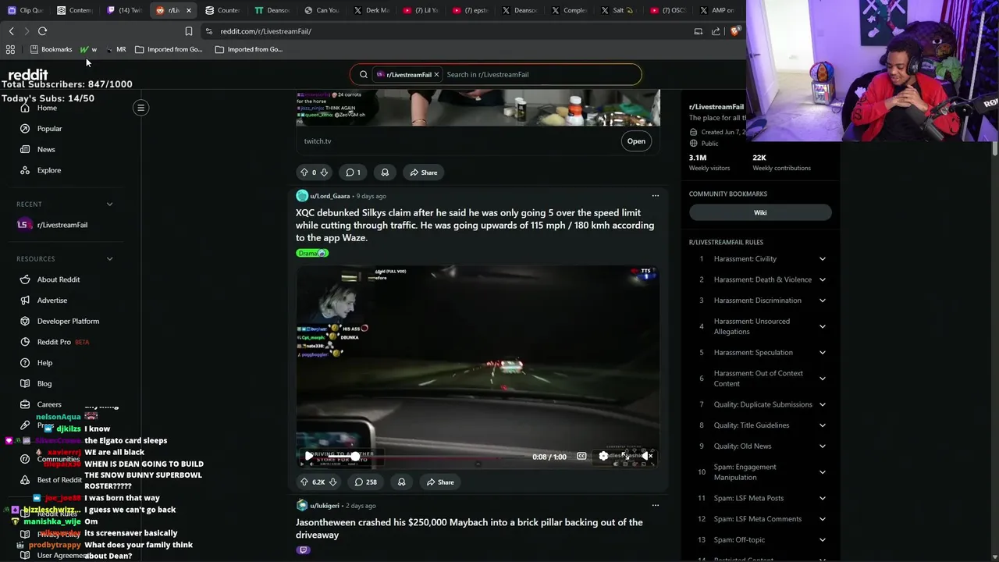Enter fullscreen on the video player
This screenshot has height=562, width=999.
625,457
